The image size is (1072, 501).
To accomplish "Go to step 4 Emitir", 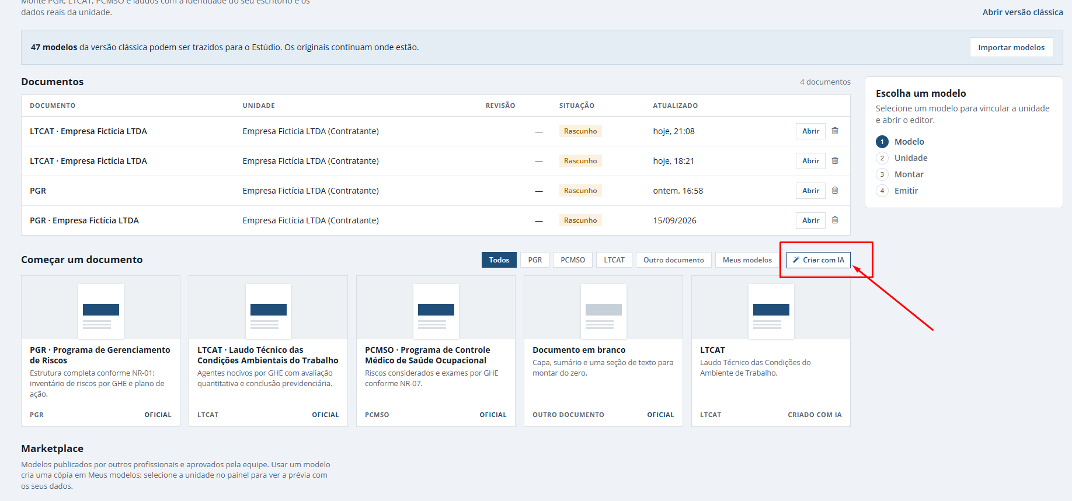I will click(897, 191).
